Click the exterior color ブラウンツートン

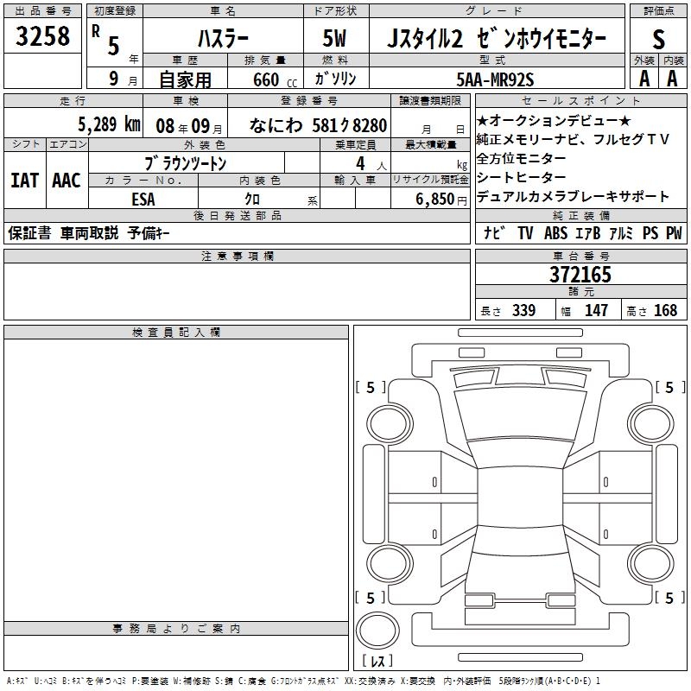(x=186, y=163)
